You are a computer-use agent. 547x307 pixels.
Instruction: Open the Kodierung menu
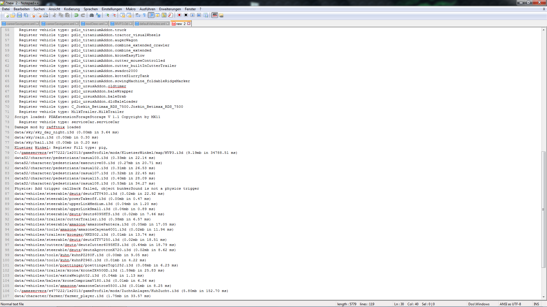72,9
